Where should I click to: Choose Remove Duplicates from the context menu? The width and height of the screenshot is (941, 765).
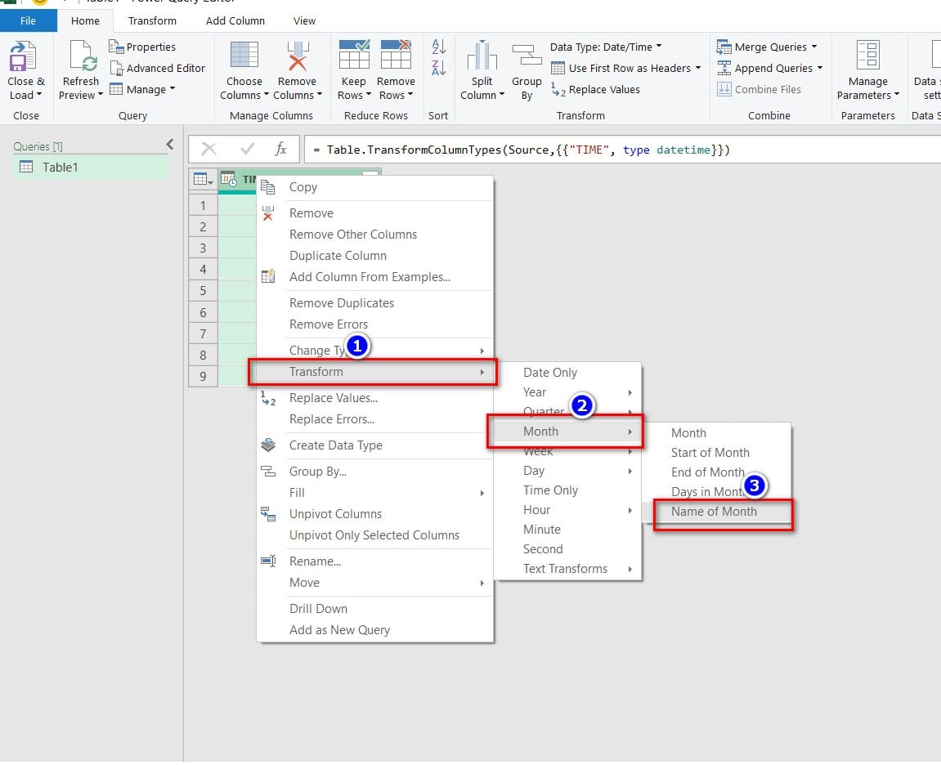[341, 302]
